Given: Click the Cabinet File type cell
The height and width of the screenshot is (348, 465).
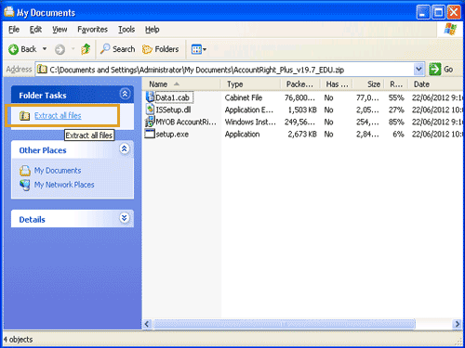Looking at the screenshot, I should [244, 97].
